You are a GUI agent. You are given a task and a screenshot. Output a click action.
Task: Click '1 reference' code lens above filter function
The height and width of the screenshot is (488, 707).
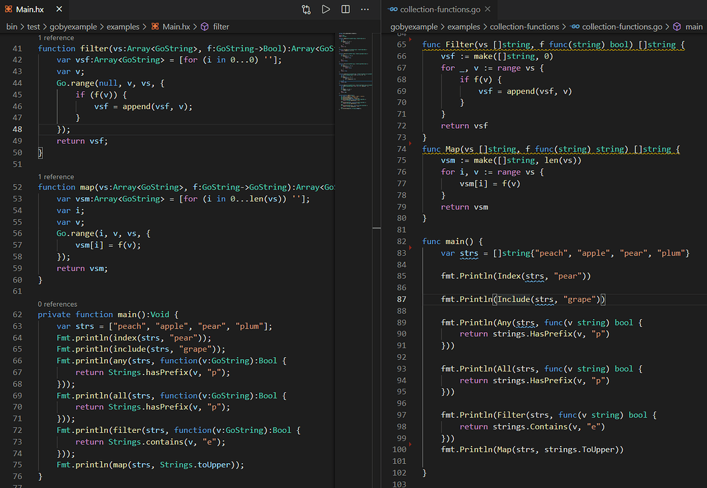(x=56, y=38)
